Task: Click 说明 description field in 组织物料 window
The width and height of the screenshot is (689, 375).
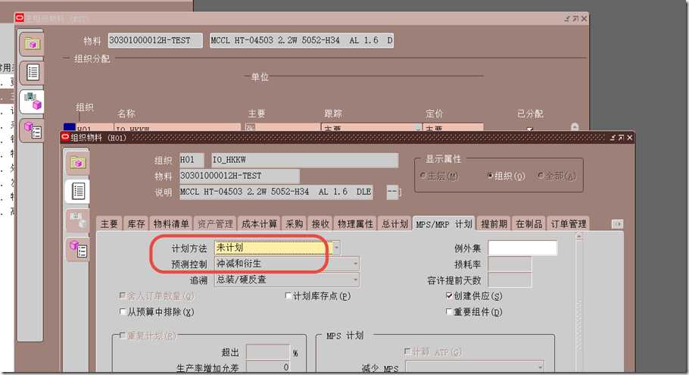Action: pos(276,192)
